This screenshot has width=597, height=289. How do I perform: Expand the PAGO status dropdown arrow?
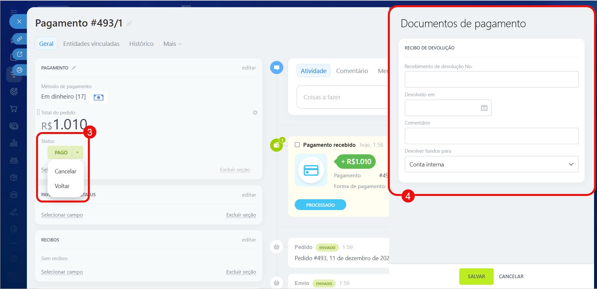click(x=77, y=152)
